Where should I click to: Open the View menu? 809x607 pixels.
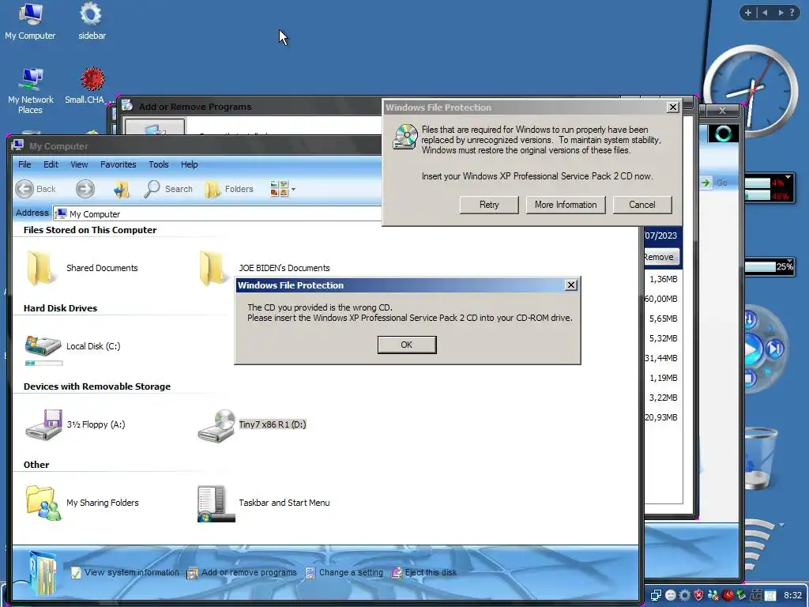[79, 164]
